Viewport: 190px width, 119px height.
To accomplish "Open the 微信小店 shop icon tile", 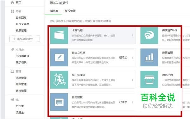I will (x=149, y=79).
